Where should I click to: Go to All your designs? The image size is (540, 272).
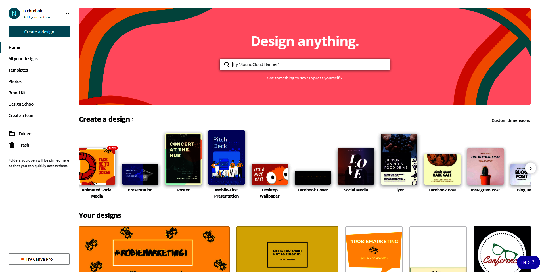coord(23,59)
